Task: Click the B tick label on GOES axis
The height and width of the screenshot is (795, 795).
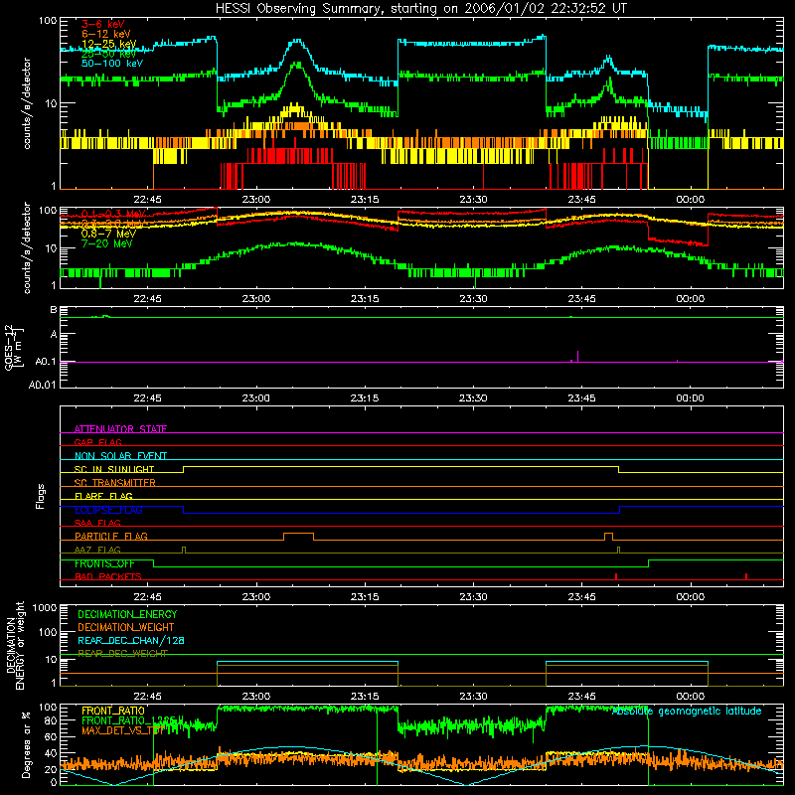Action: coord(54,310)
